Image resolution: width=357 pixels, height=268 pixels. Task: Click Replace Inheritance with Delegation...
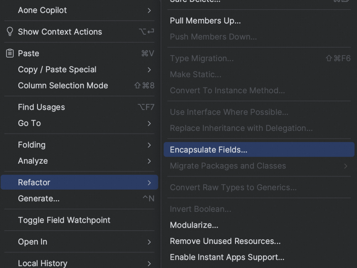[x=259, y=128]
